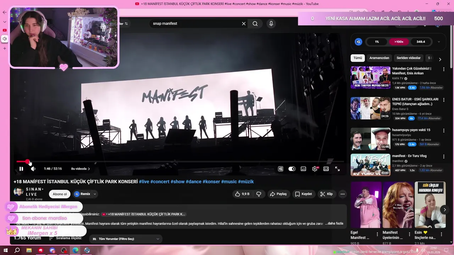Focus the "snap manifest" search field
This screenshot has height=255, width=454.
pos(195,24)
